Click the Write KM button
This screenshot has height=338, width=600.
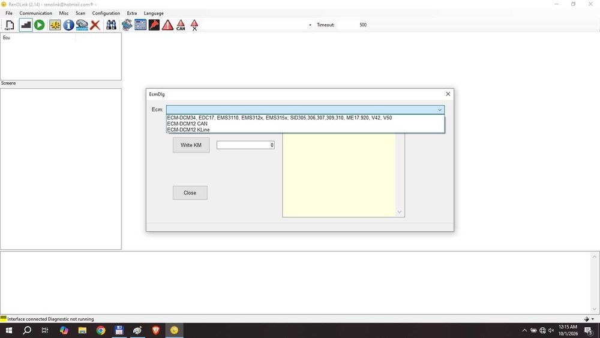191,145
